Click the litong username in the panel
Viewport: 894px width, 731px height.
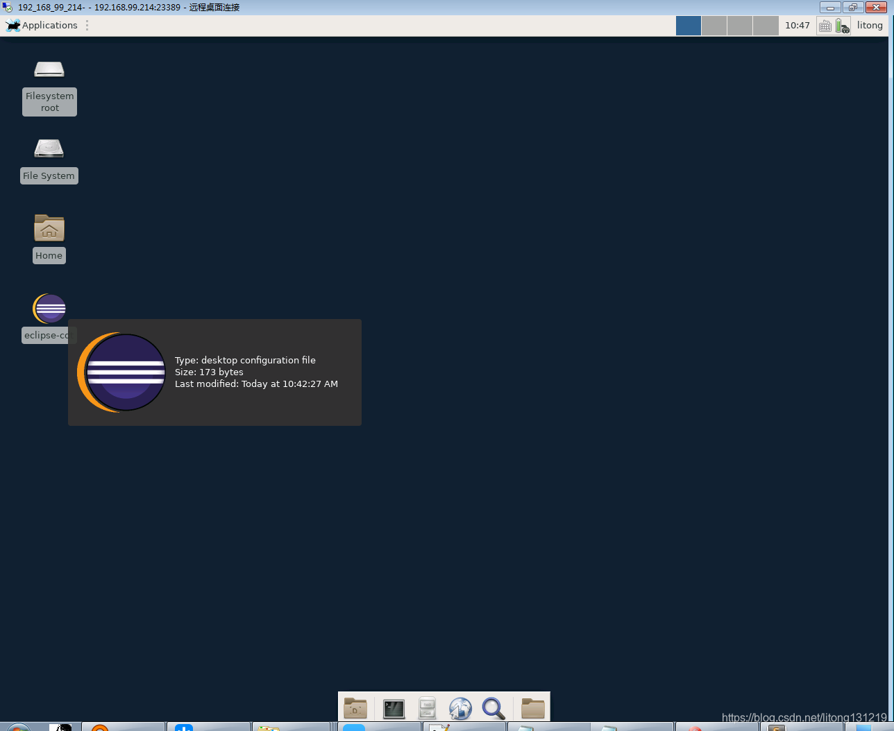870,25
